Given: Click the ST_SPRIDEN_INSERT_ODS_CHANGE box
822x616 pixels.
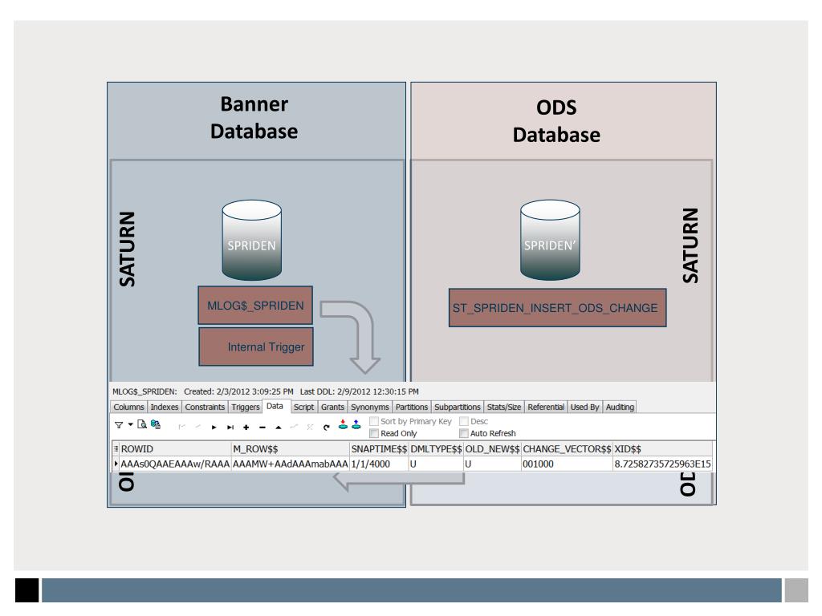Looking at the screenshot, I should point(557,307).
